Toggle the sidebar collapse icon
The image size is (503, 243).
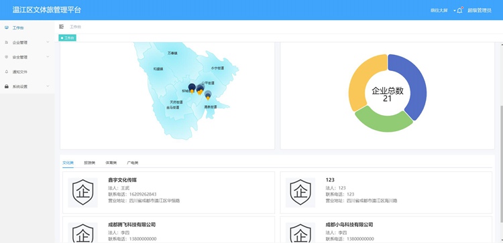click(61, 27)
